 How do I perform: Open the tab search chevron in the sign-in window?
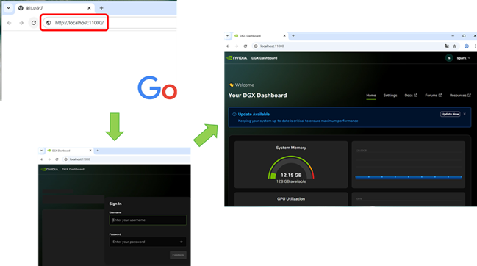click(41, 151)
